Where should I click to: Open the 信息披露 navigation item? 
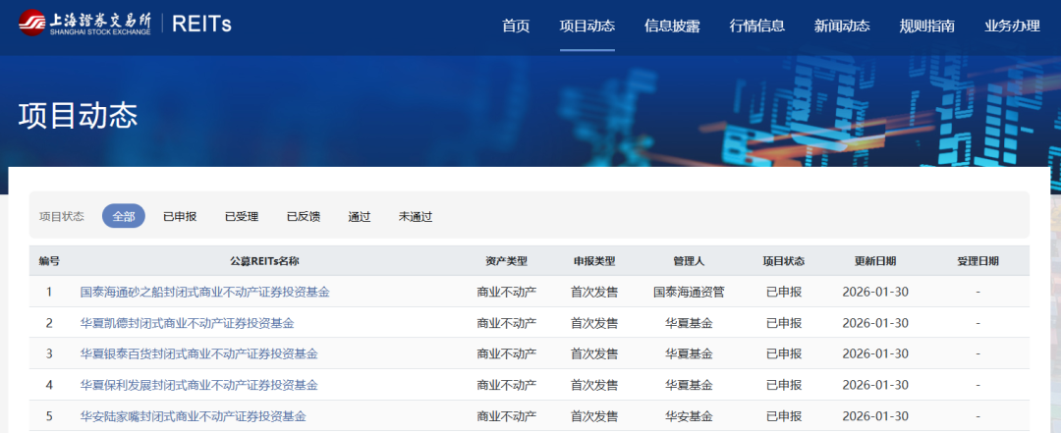point(672,27)
